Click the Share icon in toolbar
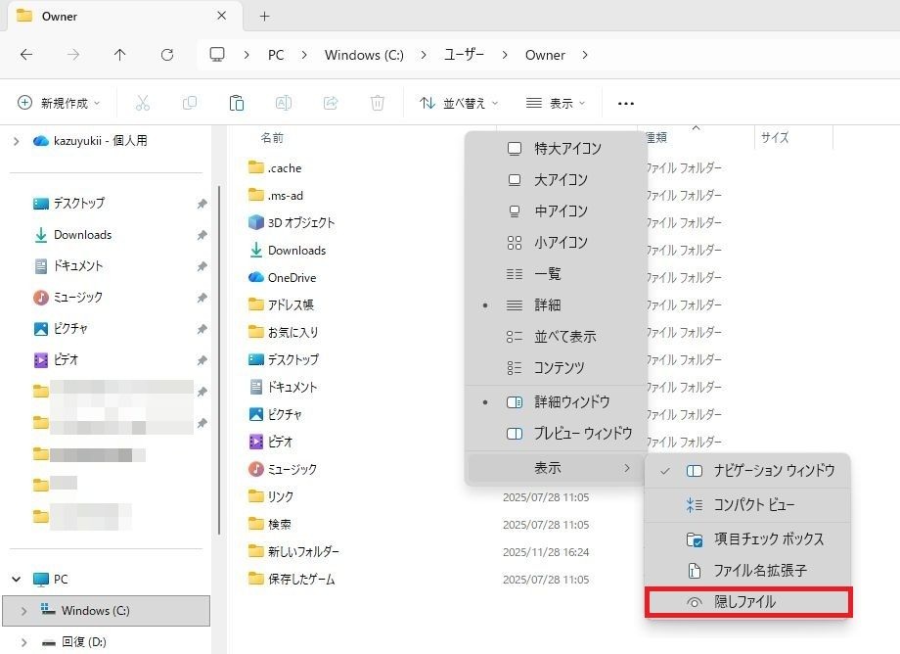 331,103
